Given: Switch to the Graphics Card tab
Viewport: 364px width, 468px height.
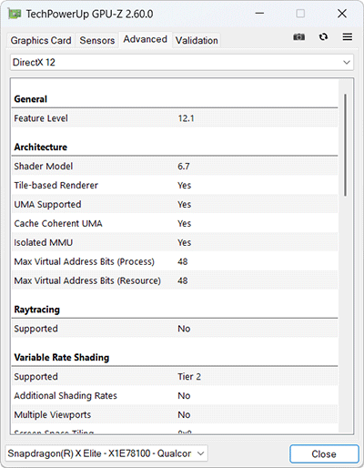Looking at the screenshot, I should pos(41,40).
